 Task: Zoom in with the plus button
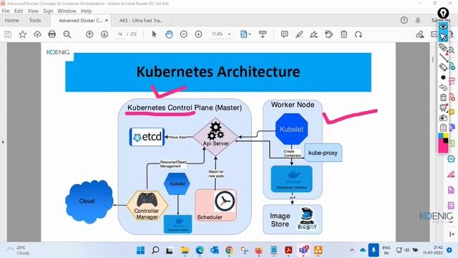click(198, 34)
